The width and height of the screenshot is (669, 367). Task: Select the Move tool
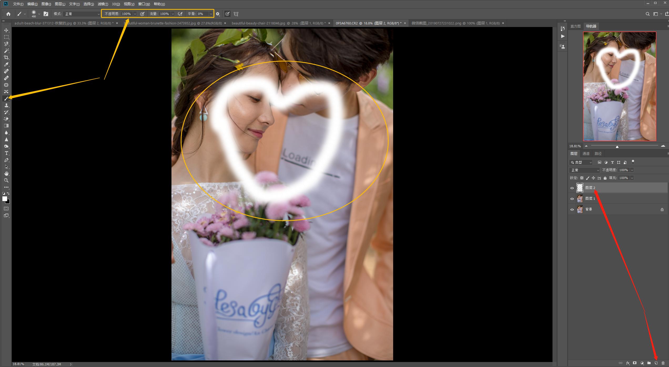[x=6, y=30]
